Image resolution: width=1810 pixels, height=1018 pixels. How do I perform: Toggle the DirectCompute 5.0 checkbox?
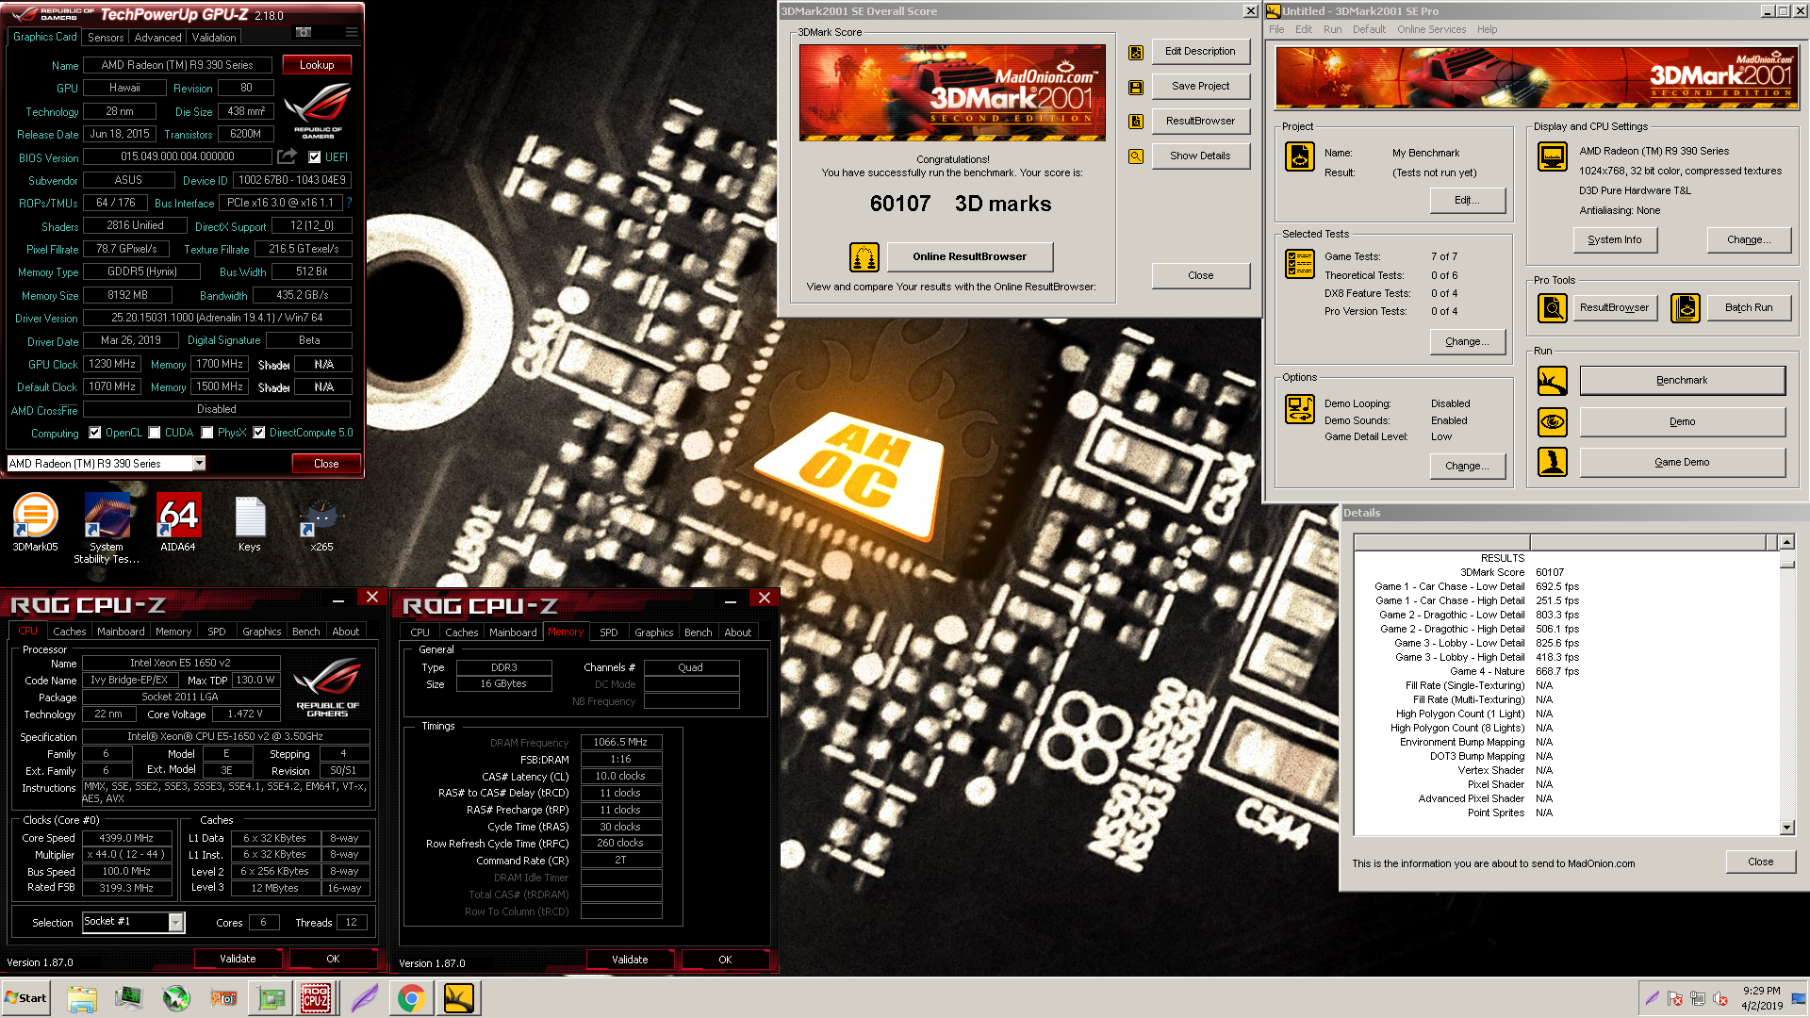pyautogui.click(x=259, y=433)
